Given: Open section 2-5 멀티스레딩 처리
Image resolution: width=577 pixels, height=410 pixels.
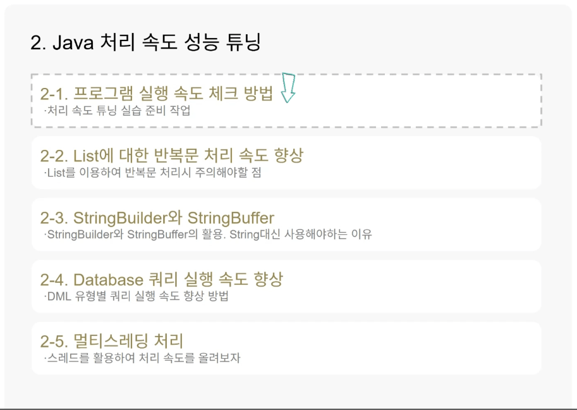Looking at the screenshot, I should pyautogui.click(x=111, y=341).
